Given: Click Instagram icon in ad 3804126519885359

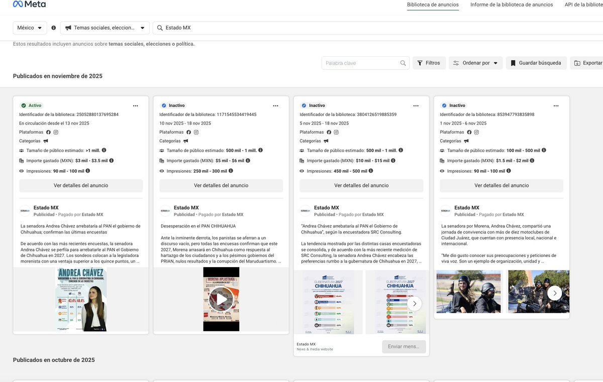Looking at the screenshot, I should point(337,132).
